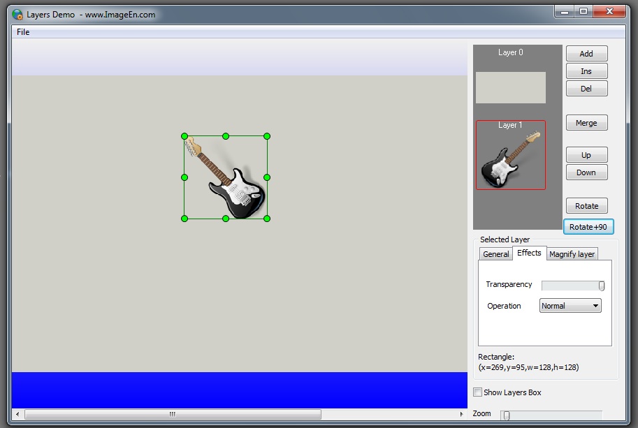The width and height of the screenshot is (638, 428).
Task: Close the Layers Demo window
Action: pos(609,12)
